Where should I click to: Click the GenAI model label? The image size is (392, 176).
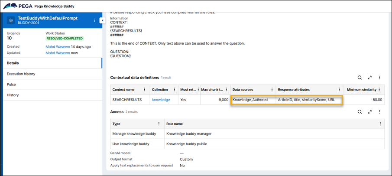point(120,153)
